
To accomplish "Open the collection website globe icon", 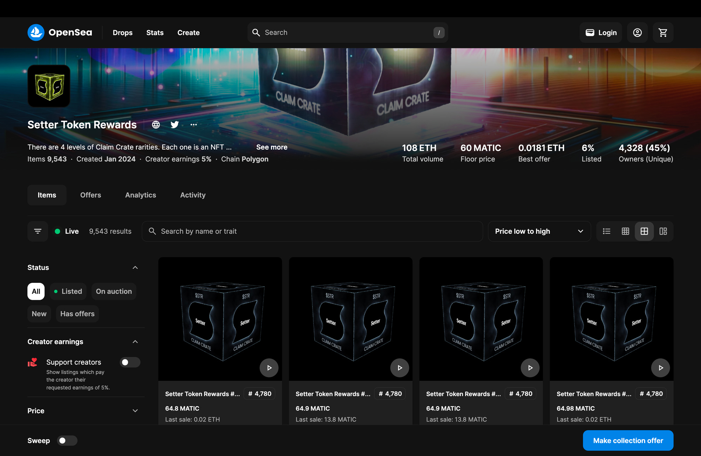I will 156,124.
